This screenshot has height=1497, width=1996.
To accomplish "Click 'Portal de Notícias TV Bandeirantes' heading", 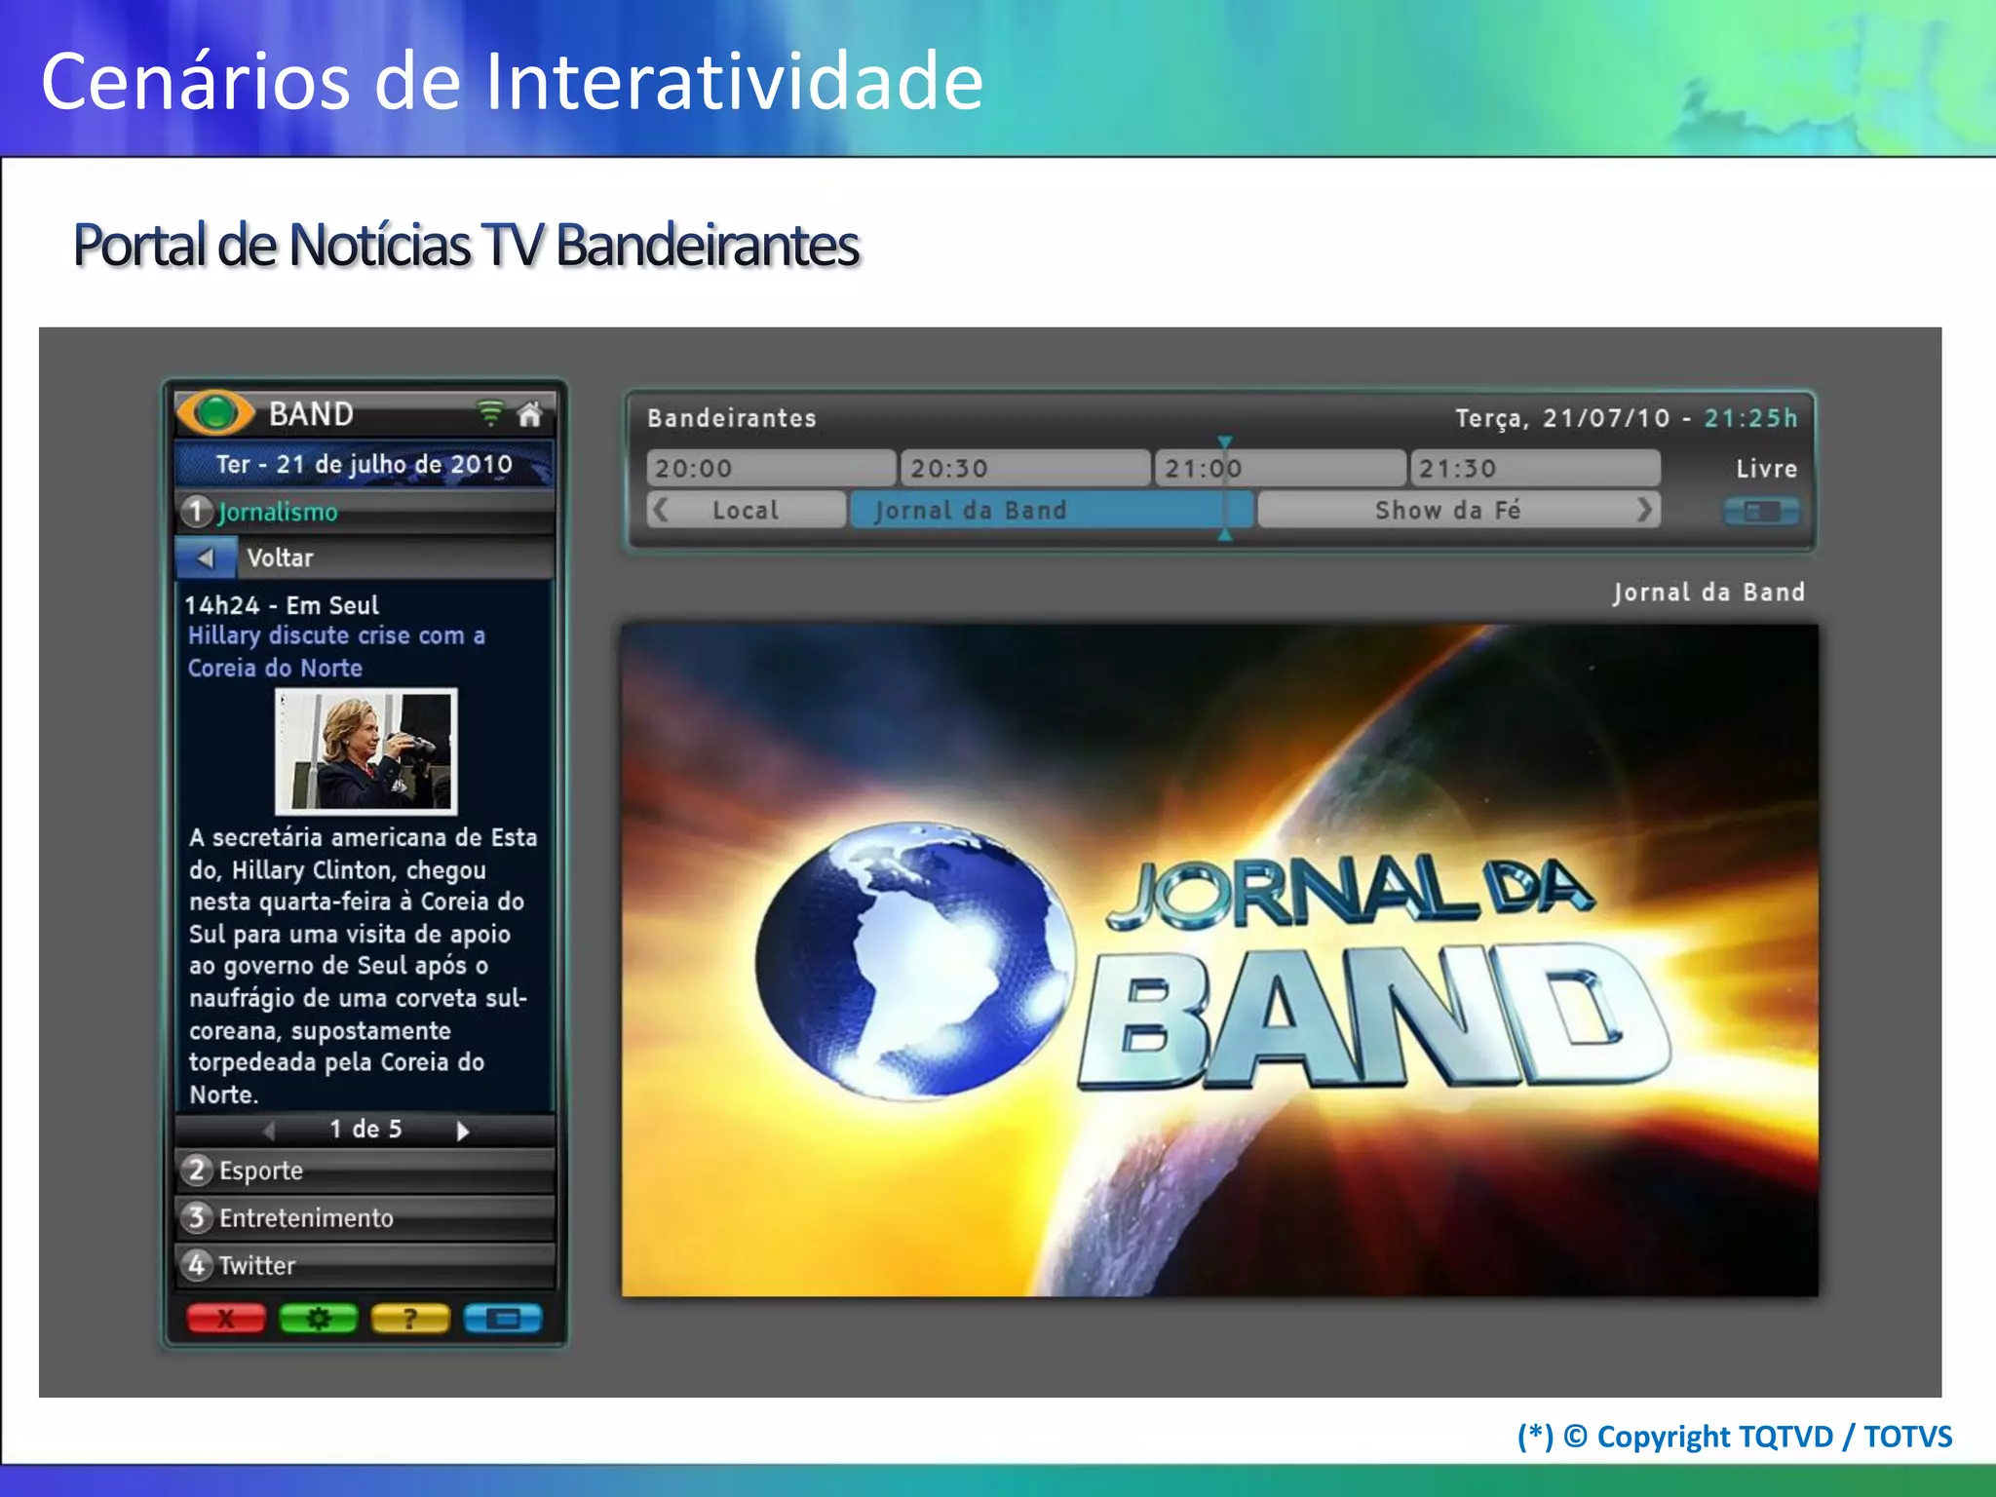I will point(467,245).
